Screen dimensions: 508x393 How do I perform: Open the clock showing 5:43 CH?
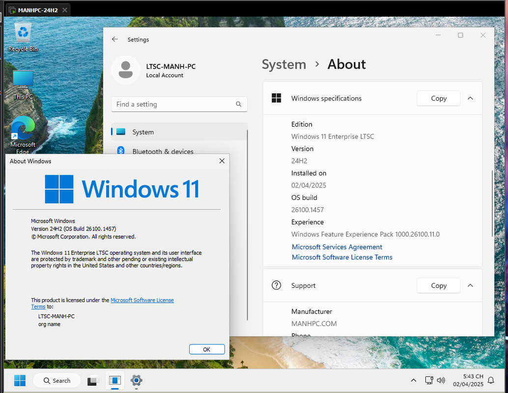pyautogui.click(x=468, y=380)
